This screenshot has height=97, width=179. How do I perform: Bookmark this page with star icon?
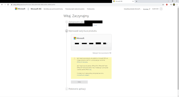(x=163, y=5)
